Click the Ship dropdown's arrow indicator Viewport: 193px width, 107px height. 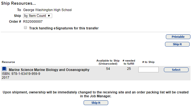(49, 16)
